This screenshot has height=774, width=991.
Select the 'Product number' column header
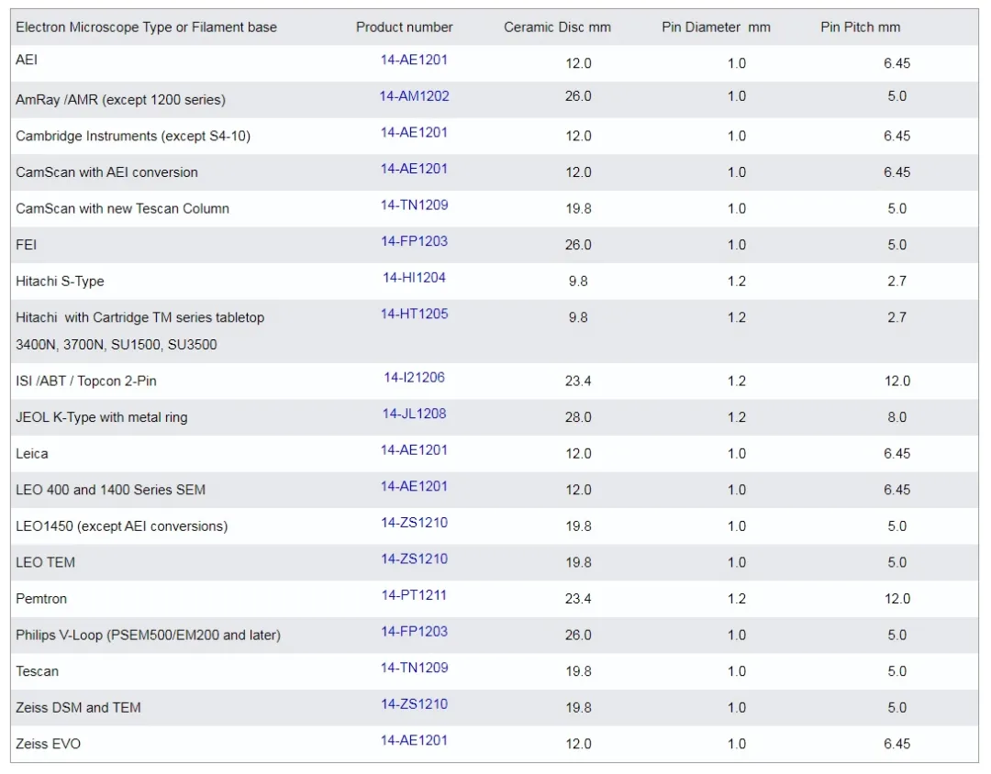(404, 28)
